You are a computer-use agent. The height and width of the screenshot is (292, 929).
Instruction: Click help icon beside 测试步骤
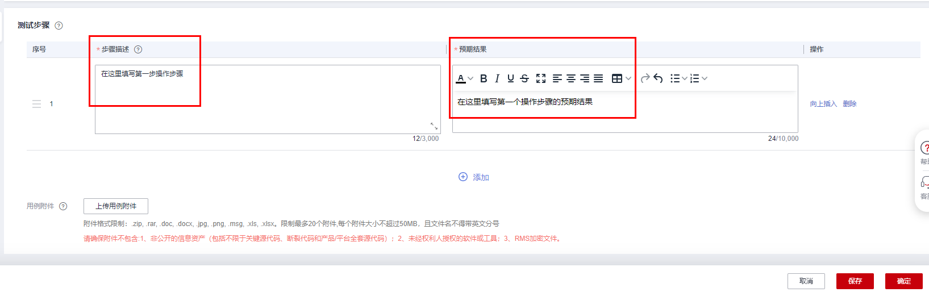tap(59, 26)
